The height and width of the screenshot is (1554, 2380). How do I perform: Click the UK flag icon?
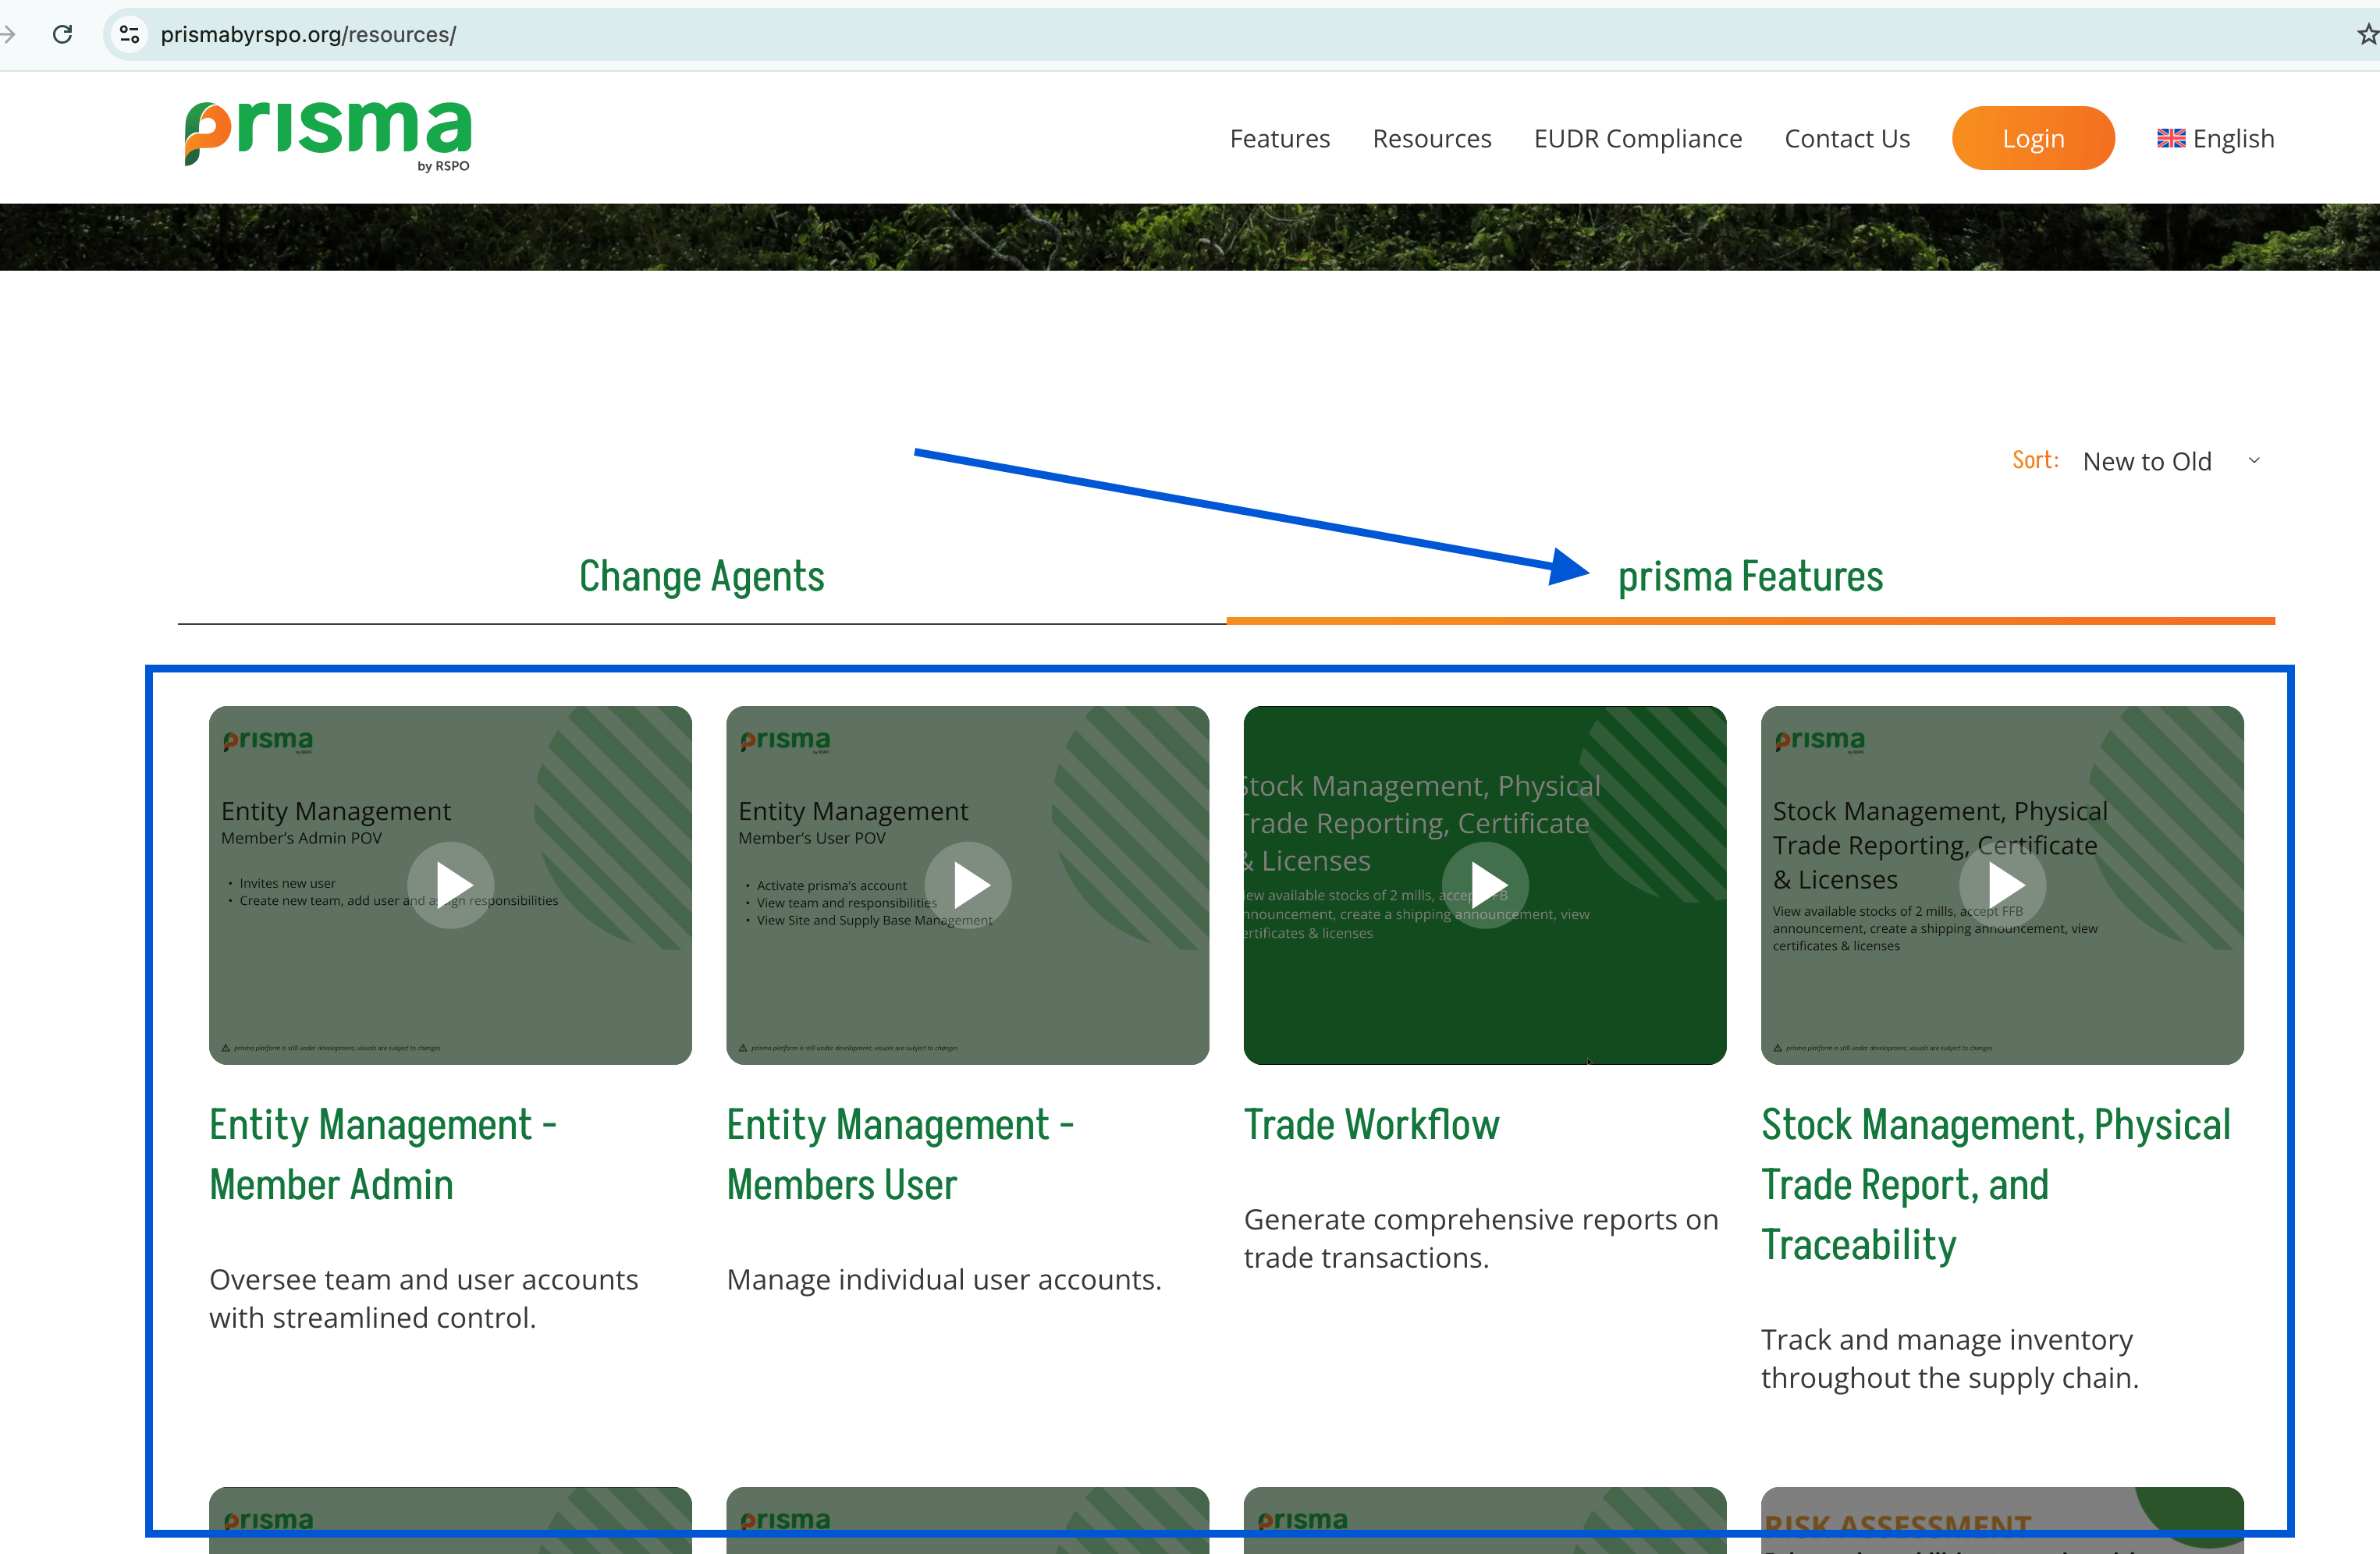2170,138
